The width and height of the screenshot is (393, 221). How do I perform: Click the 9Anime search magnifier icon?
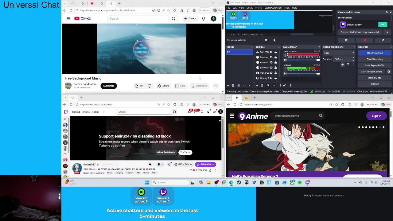[321, 116]
